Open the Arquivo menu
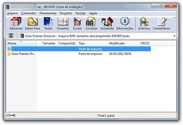Screen dimensions: 183x125 click(x=12, y=13)
